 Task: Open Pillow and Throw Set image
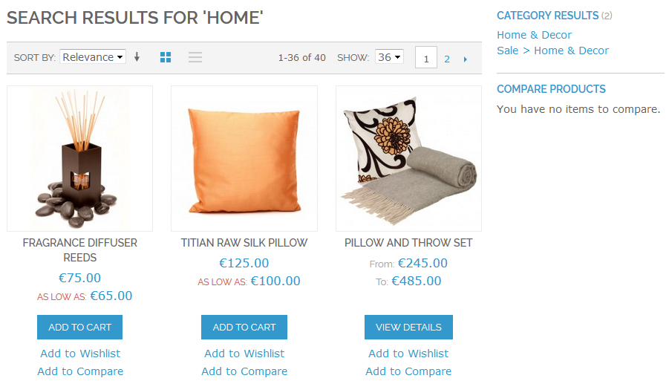point(408,158)
